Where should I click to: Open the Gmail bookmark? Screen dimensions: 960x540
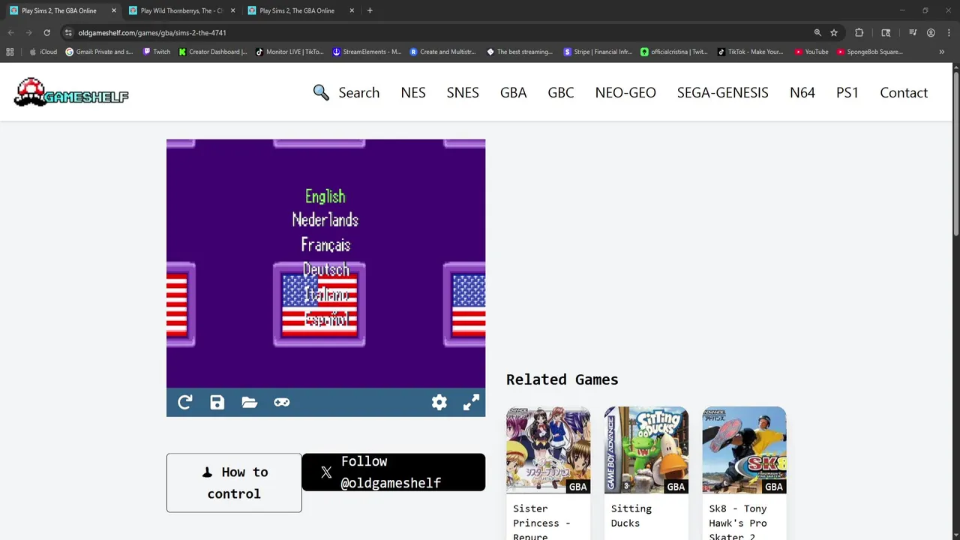tap(99, 52)
